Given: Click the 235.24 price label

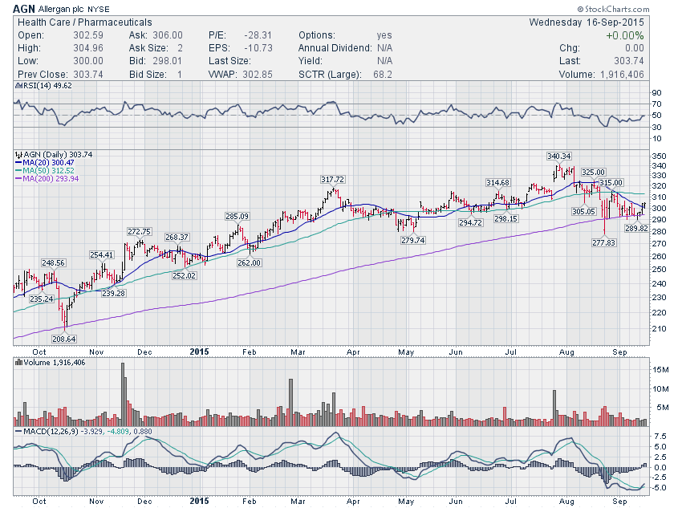Looking at the screenshot, I should pos(42,299).
